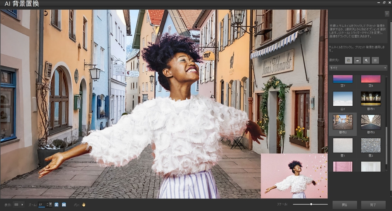Click the スケール scale slider handle

click(311, 204)
